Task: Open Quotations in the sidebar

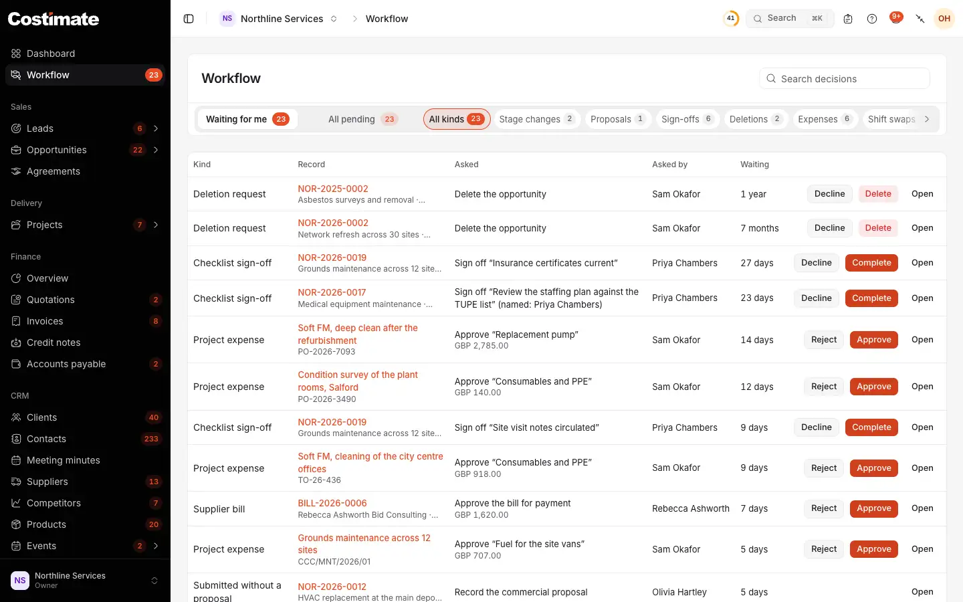Action: [85, 300]
